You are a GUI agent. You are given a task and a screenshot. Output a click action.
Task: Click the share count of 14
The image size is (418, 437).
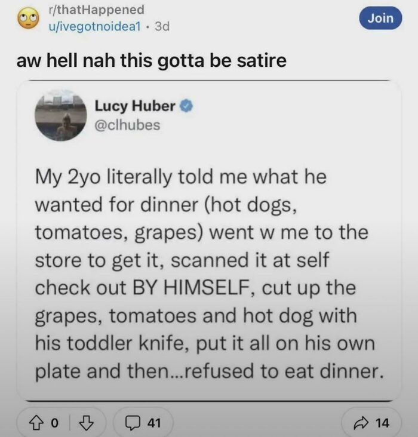pyautogui.click(x=382, y=423)
